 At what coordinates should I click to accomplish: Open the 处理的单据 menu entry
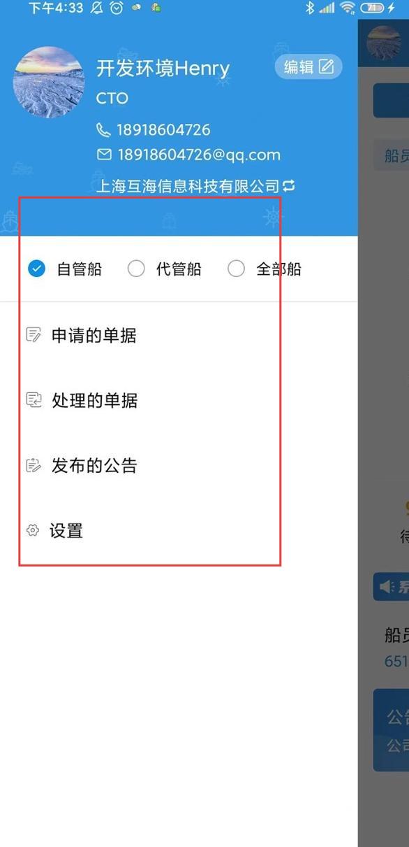(x=179, y=400)
